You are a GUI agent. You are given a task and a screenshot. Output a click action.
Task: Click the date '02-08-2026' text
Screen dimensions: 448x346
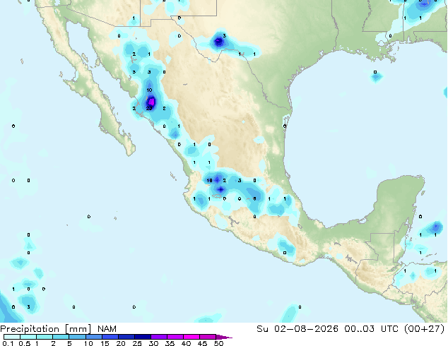(306, 329)
